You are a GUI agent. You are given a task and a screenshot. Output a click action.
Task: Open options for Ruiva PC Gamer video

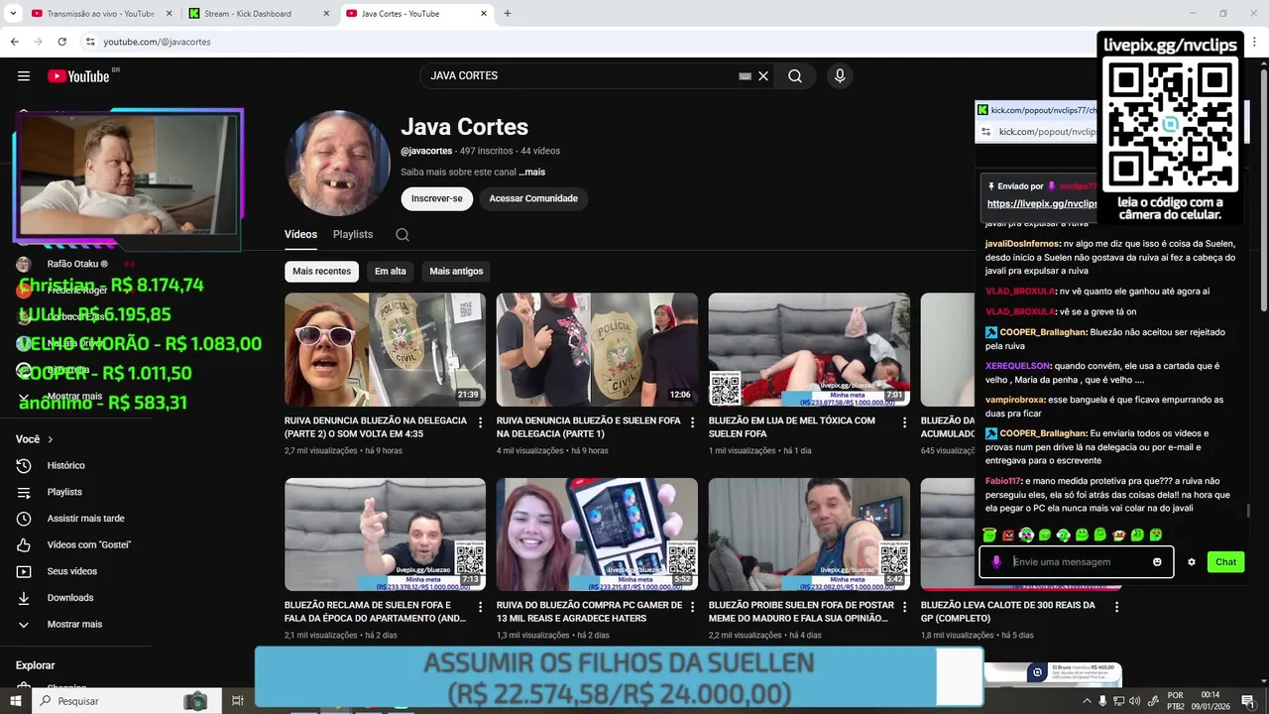click(692, 607)
